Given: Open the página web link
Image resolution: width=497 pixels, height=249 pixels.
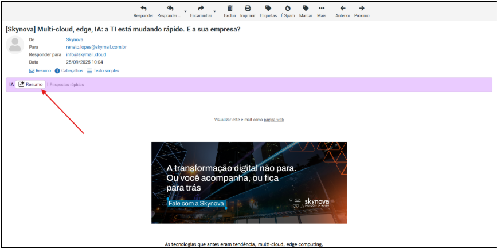Looking at the screenshot, I should [x=273, y=120].
